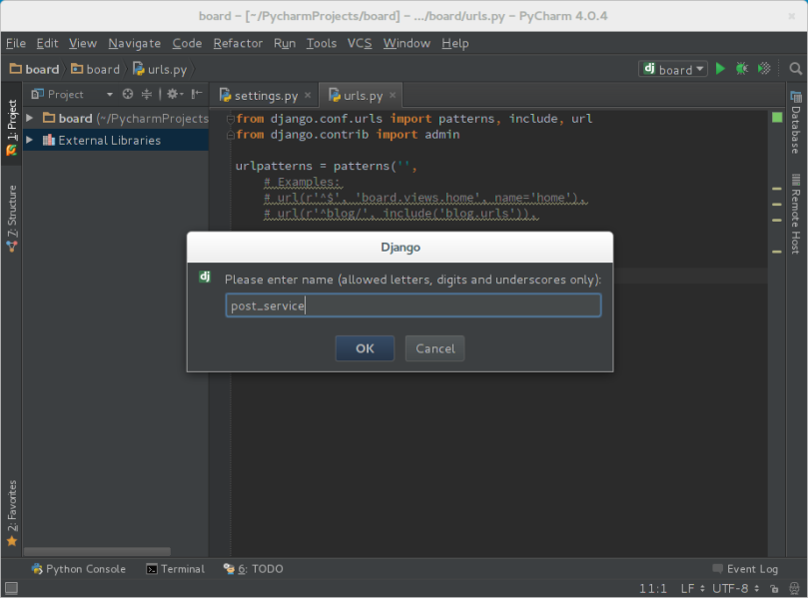Open the Navigate menu
This screenshot has height=598, width=808.
pos(135,43)
